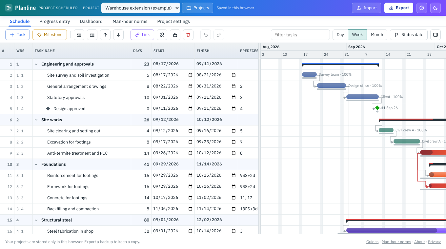Go to the Man-hour norms tab
Screen dimensions: 446x249
tap(130, 21)
